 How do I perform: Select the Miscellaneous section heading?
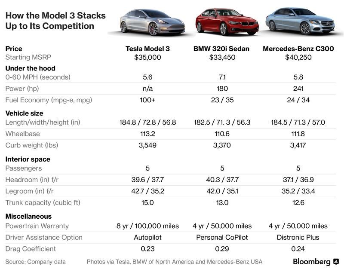[28, 217]
